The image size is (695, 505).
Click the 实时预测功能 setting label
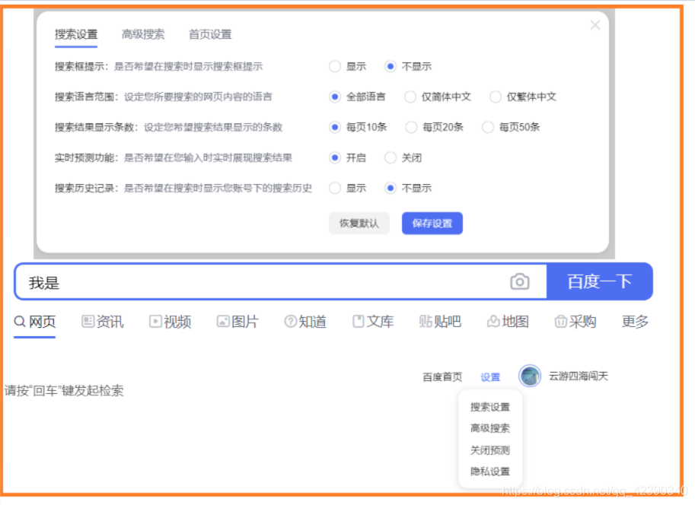point(88,157)
